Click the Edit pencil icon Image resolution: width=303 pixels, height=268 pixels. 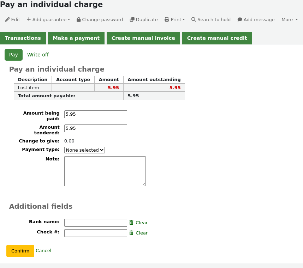[7, 19]
